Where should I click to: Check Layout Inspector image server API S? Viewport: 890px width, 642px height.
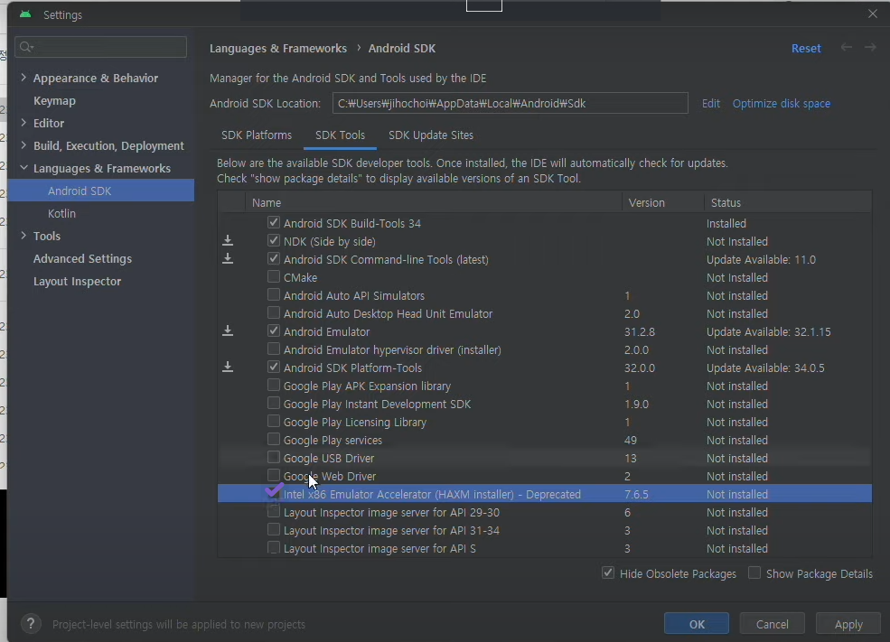click(x=274, y=548)
